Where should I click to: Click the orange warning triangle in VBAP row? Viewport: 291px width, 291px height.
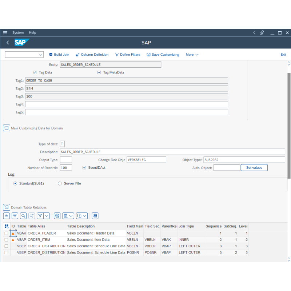tap(13, 240)
